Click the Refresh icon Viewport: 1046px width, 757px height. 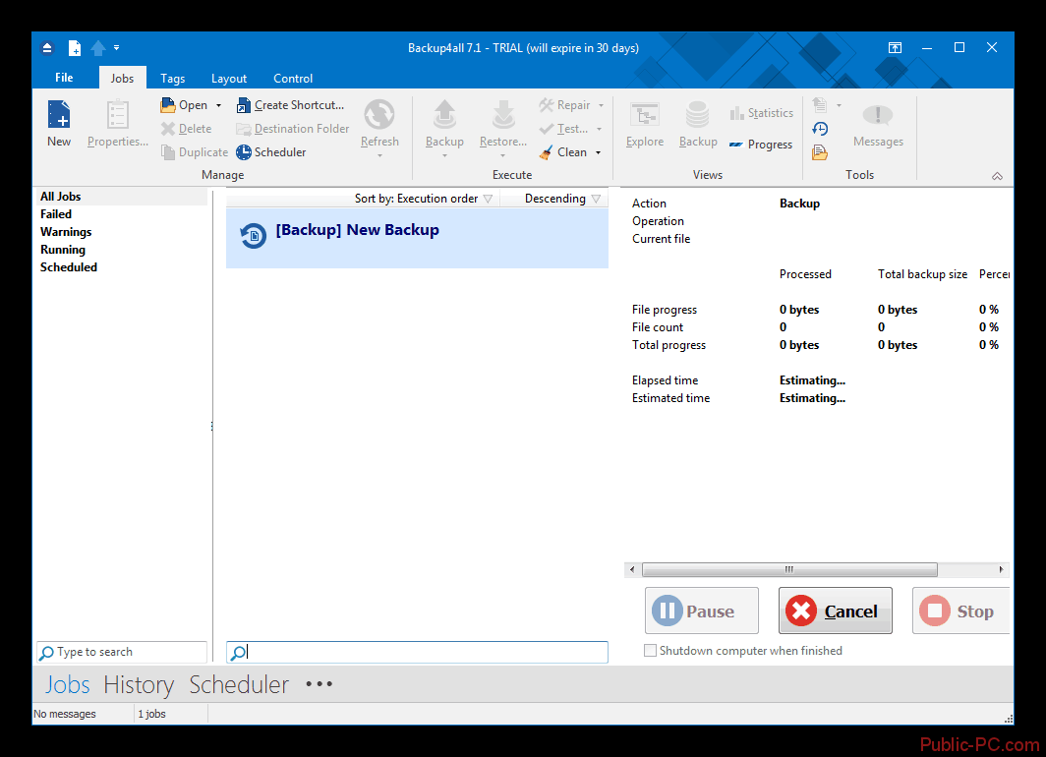click(x=379, y=115)
